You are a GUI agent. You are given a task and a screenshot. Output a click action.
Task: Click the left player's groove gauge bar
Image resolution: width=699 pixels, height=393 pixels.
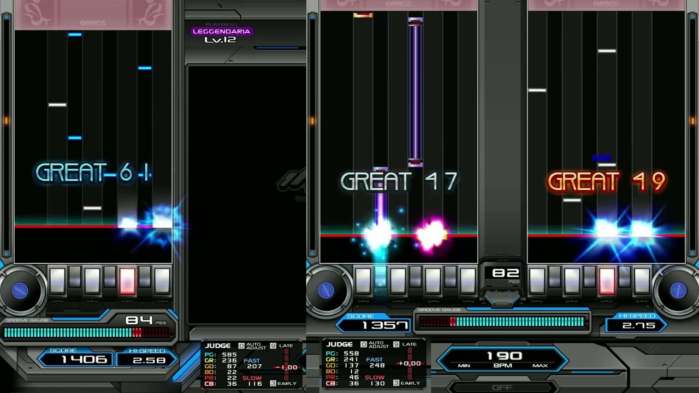pyautogui.click(x=87, y=332)
